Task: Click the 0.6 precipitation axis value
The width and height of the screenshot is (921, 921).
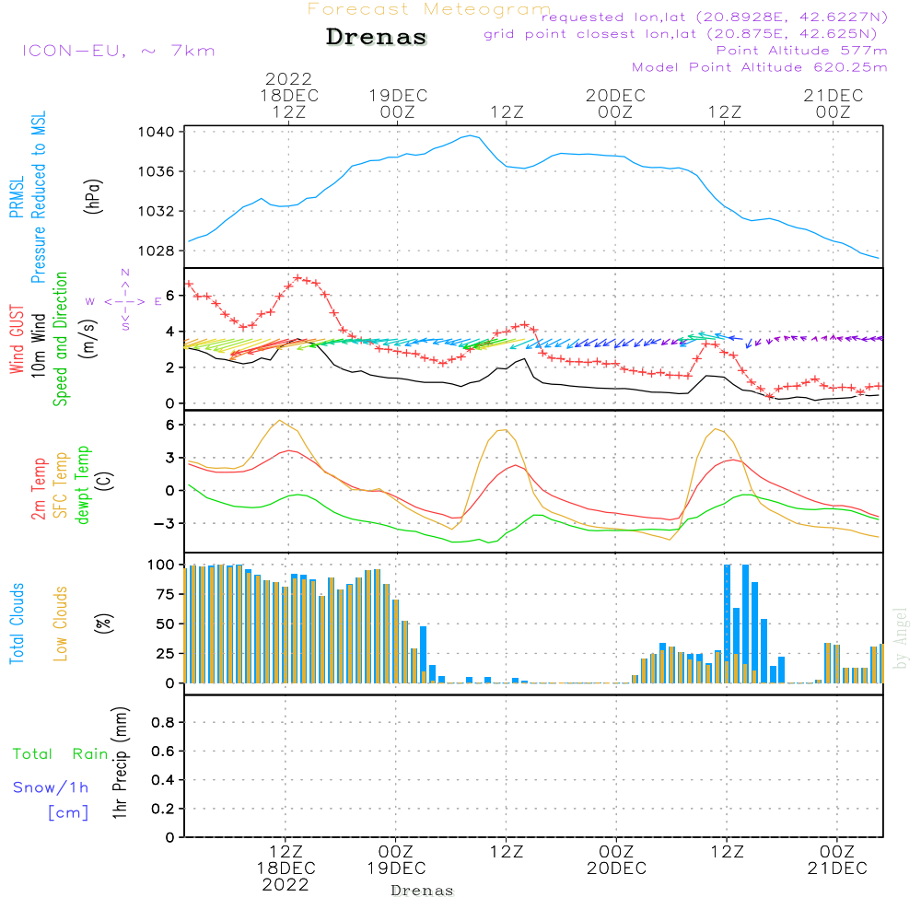Action: pyautogui.click(x=163, y=752)
